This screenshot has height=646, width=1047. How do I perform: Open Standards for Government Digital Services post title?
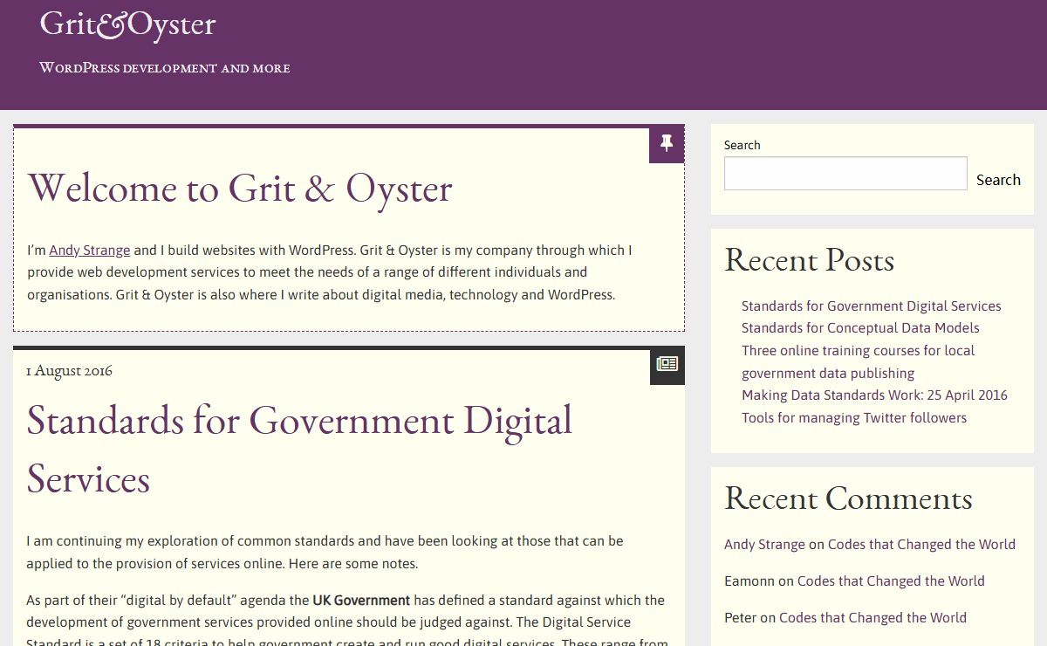tap(299, 450)
